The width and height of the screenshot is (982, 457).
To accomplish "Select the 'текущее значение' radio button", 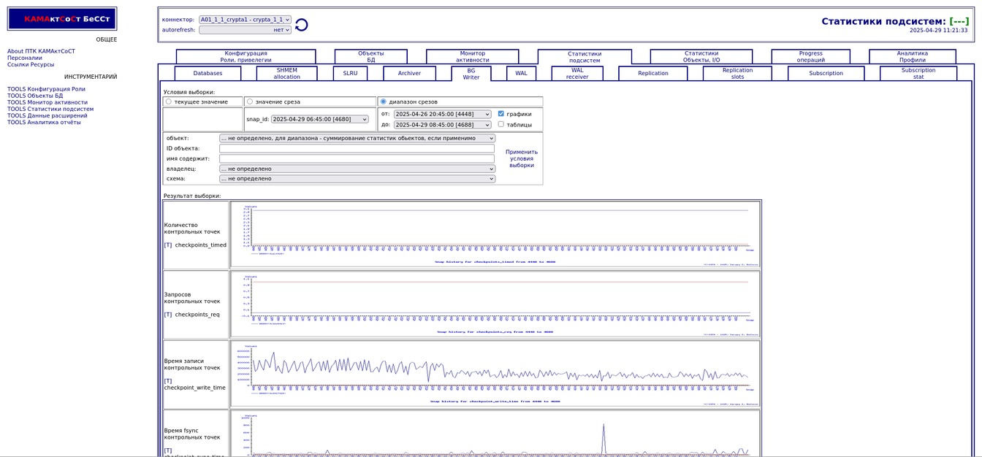I will 169,101.
